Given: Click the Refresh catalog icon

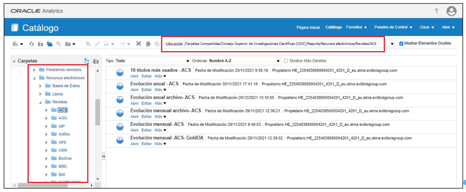Looking at the screenshot, I should tap(32, 44).
